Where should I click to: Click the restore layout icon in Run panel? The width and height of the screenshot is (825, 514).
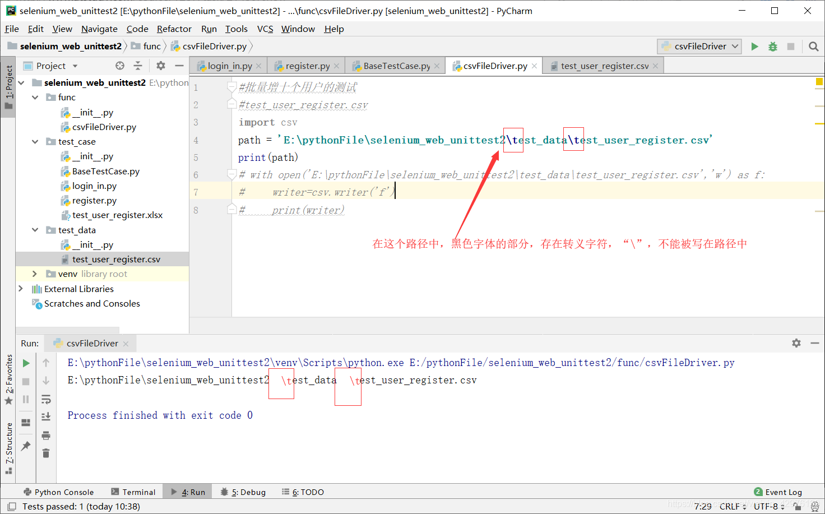click(26, 423)
